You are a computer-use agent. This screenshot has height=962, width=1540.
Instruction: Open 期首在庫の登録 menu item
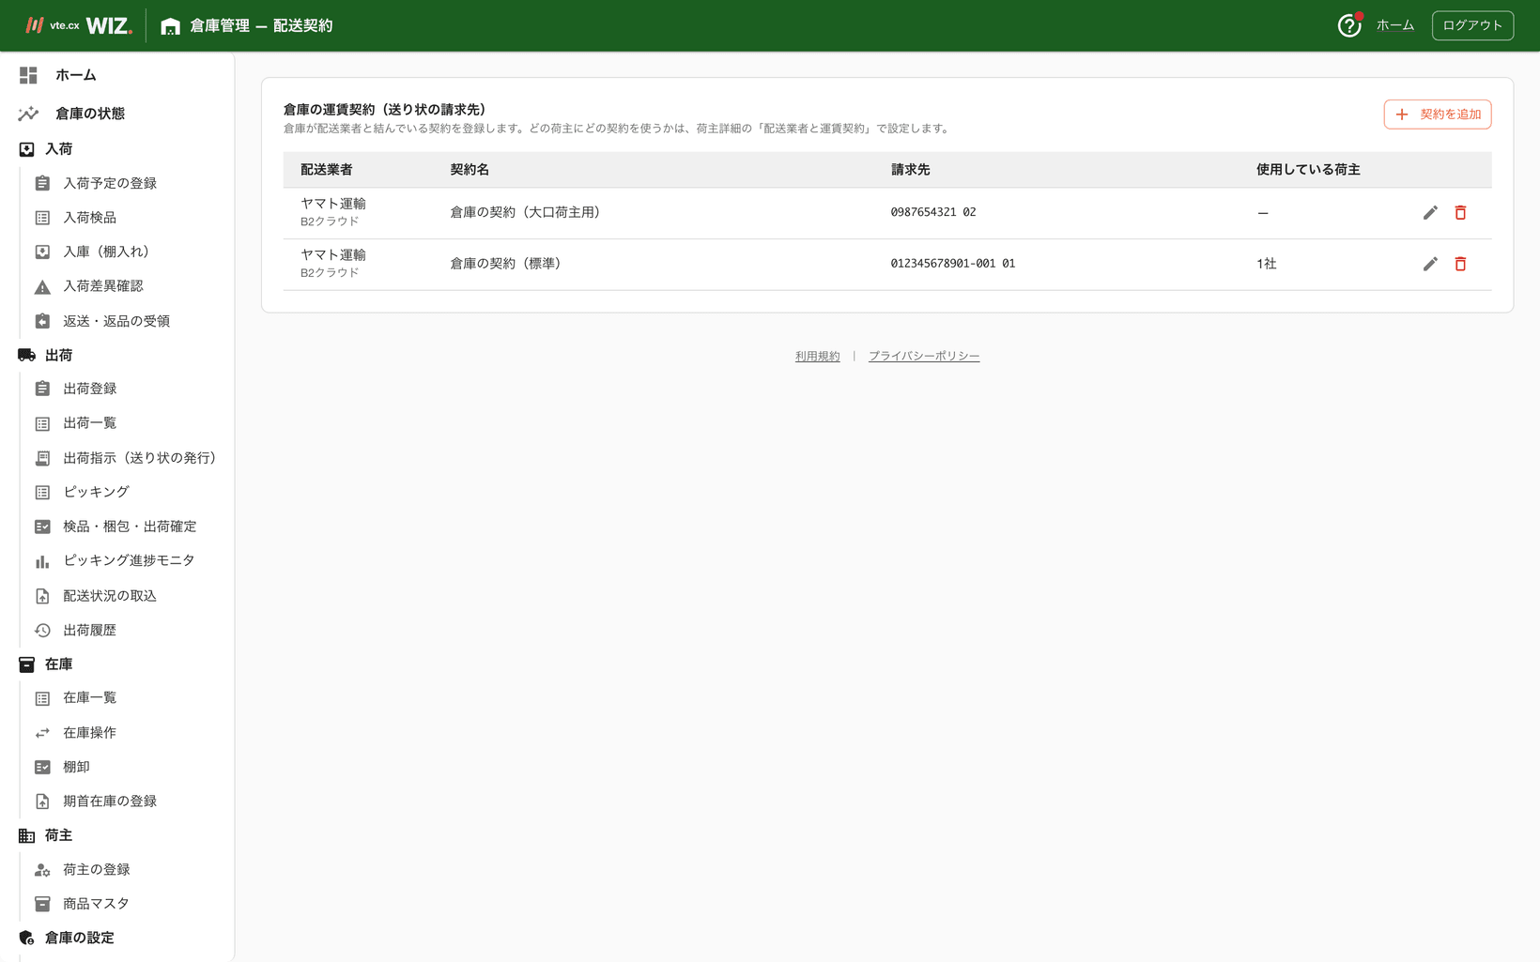109,802
